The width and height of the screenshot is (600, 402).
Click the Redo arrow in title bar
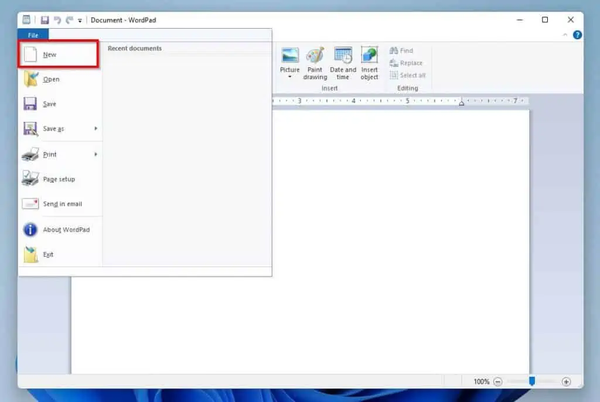coord(69,20)
